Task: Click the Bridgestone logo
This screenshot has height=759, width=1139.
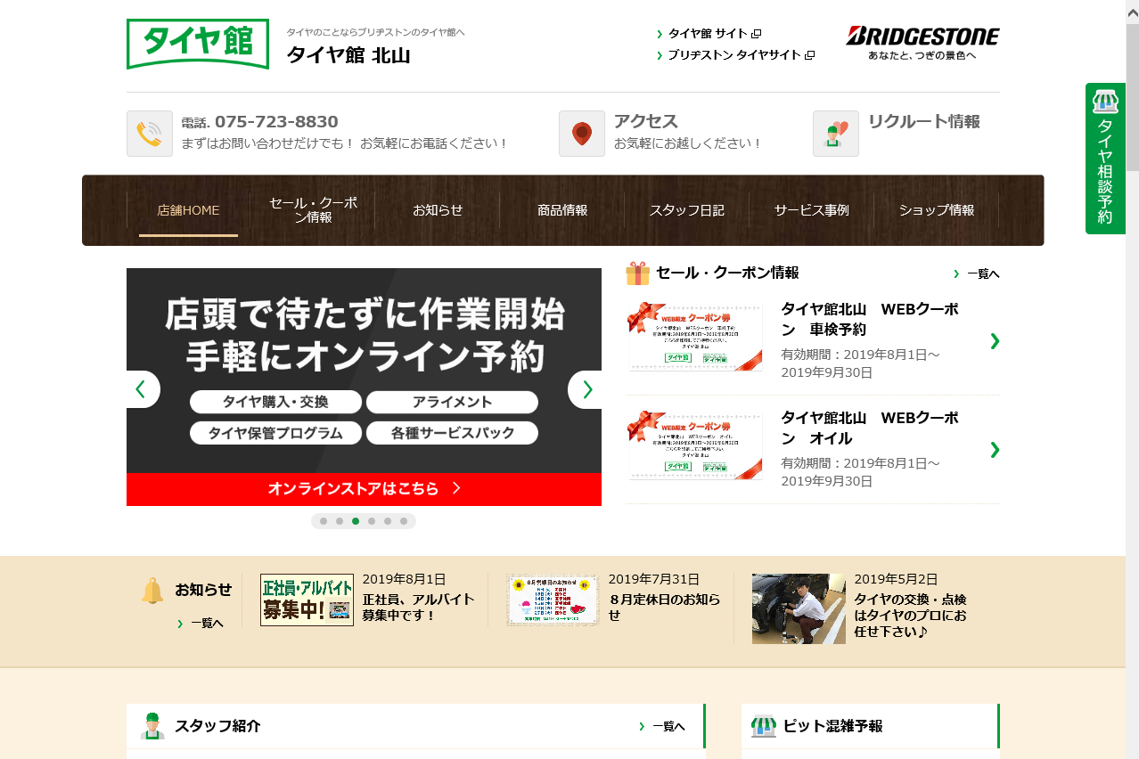Action: coord(922,42)
